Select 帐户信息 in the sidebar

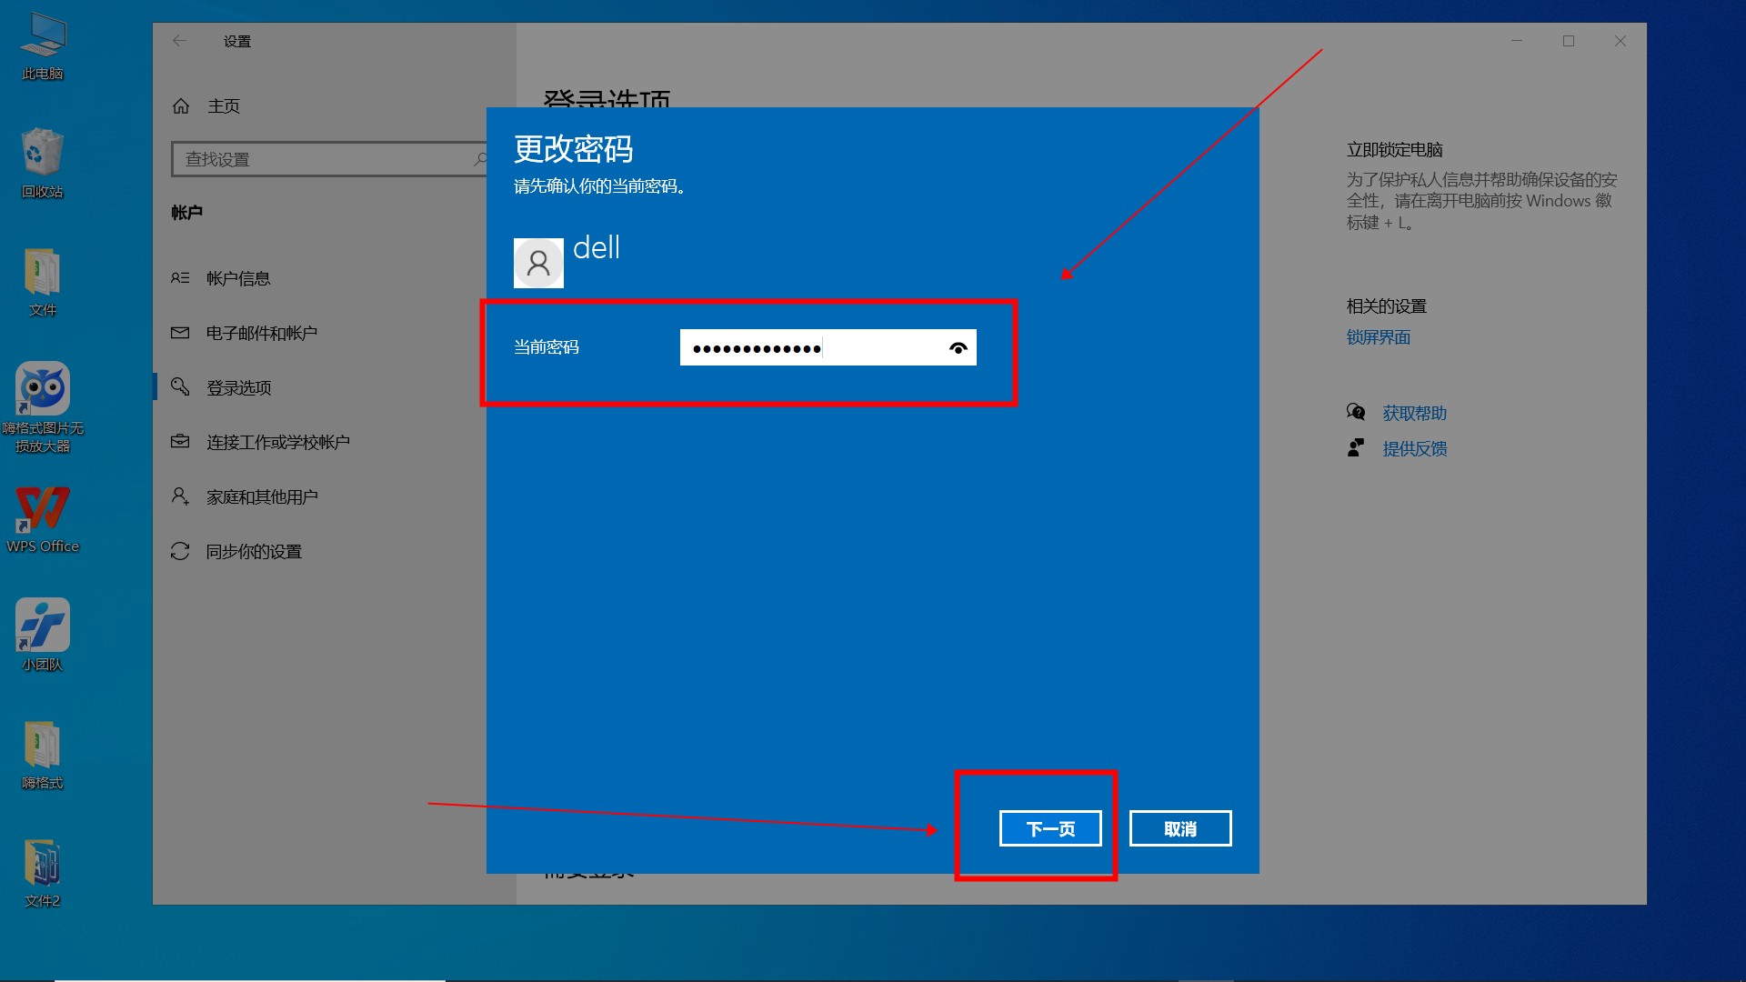coord(238,279)
